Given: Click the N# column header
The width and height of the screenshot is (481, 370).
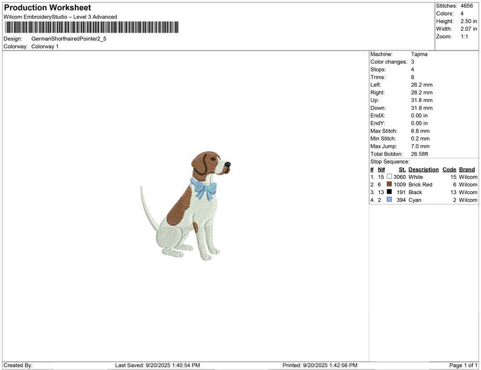Looking at the screenshot, I should tap(381, 169).
